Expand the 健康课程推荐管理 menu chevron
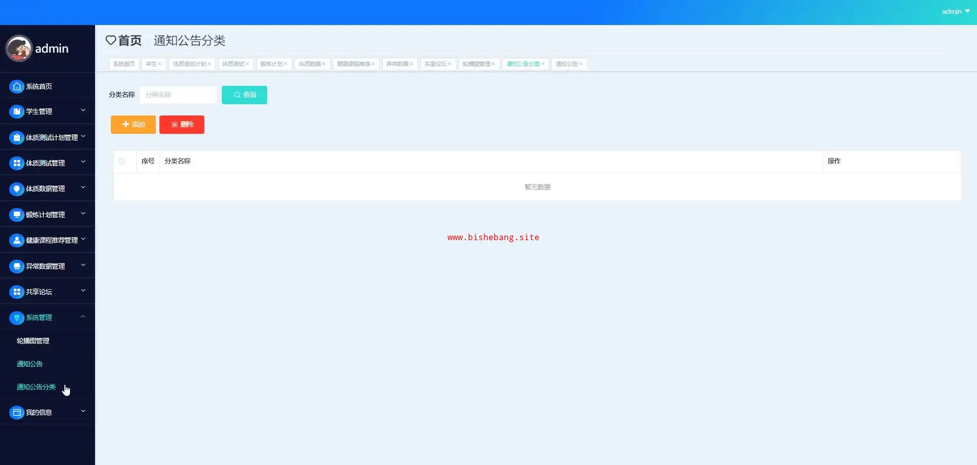977x465 pixels. [x=83, y=239]
